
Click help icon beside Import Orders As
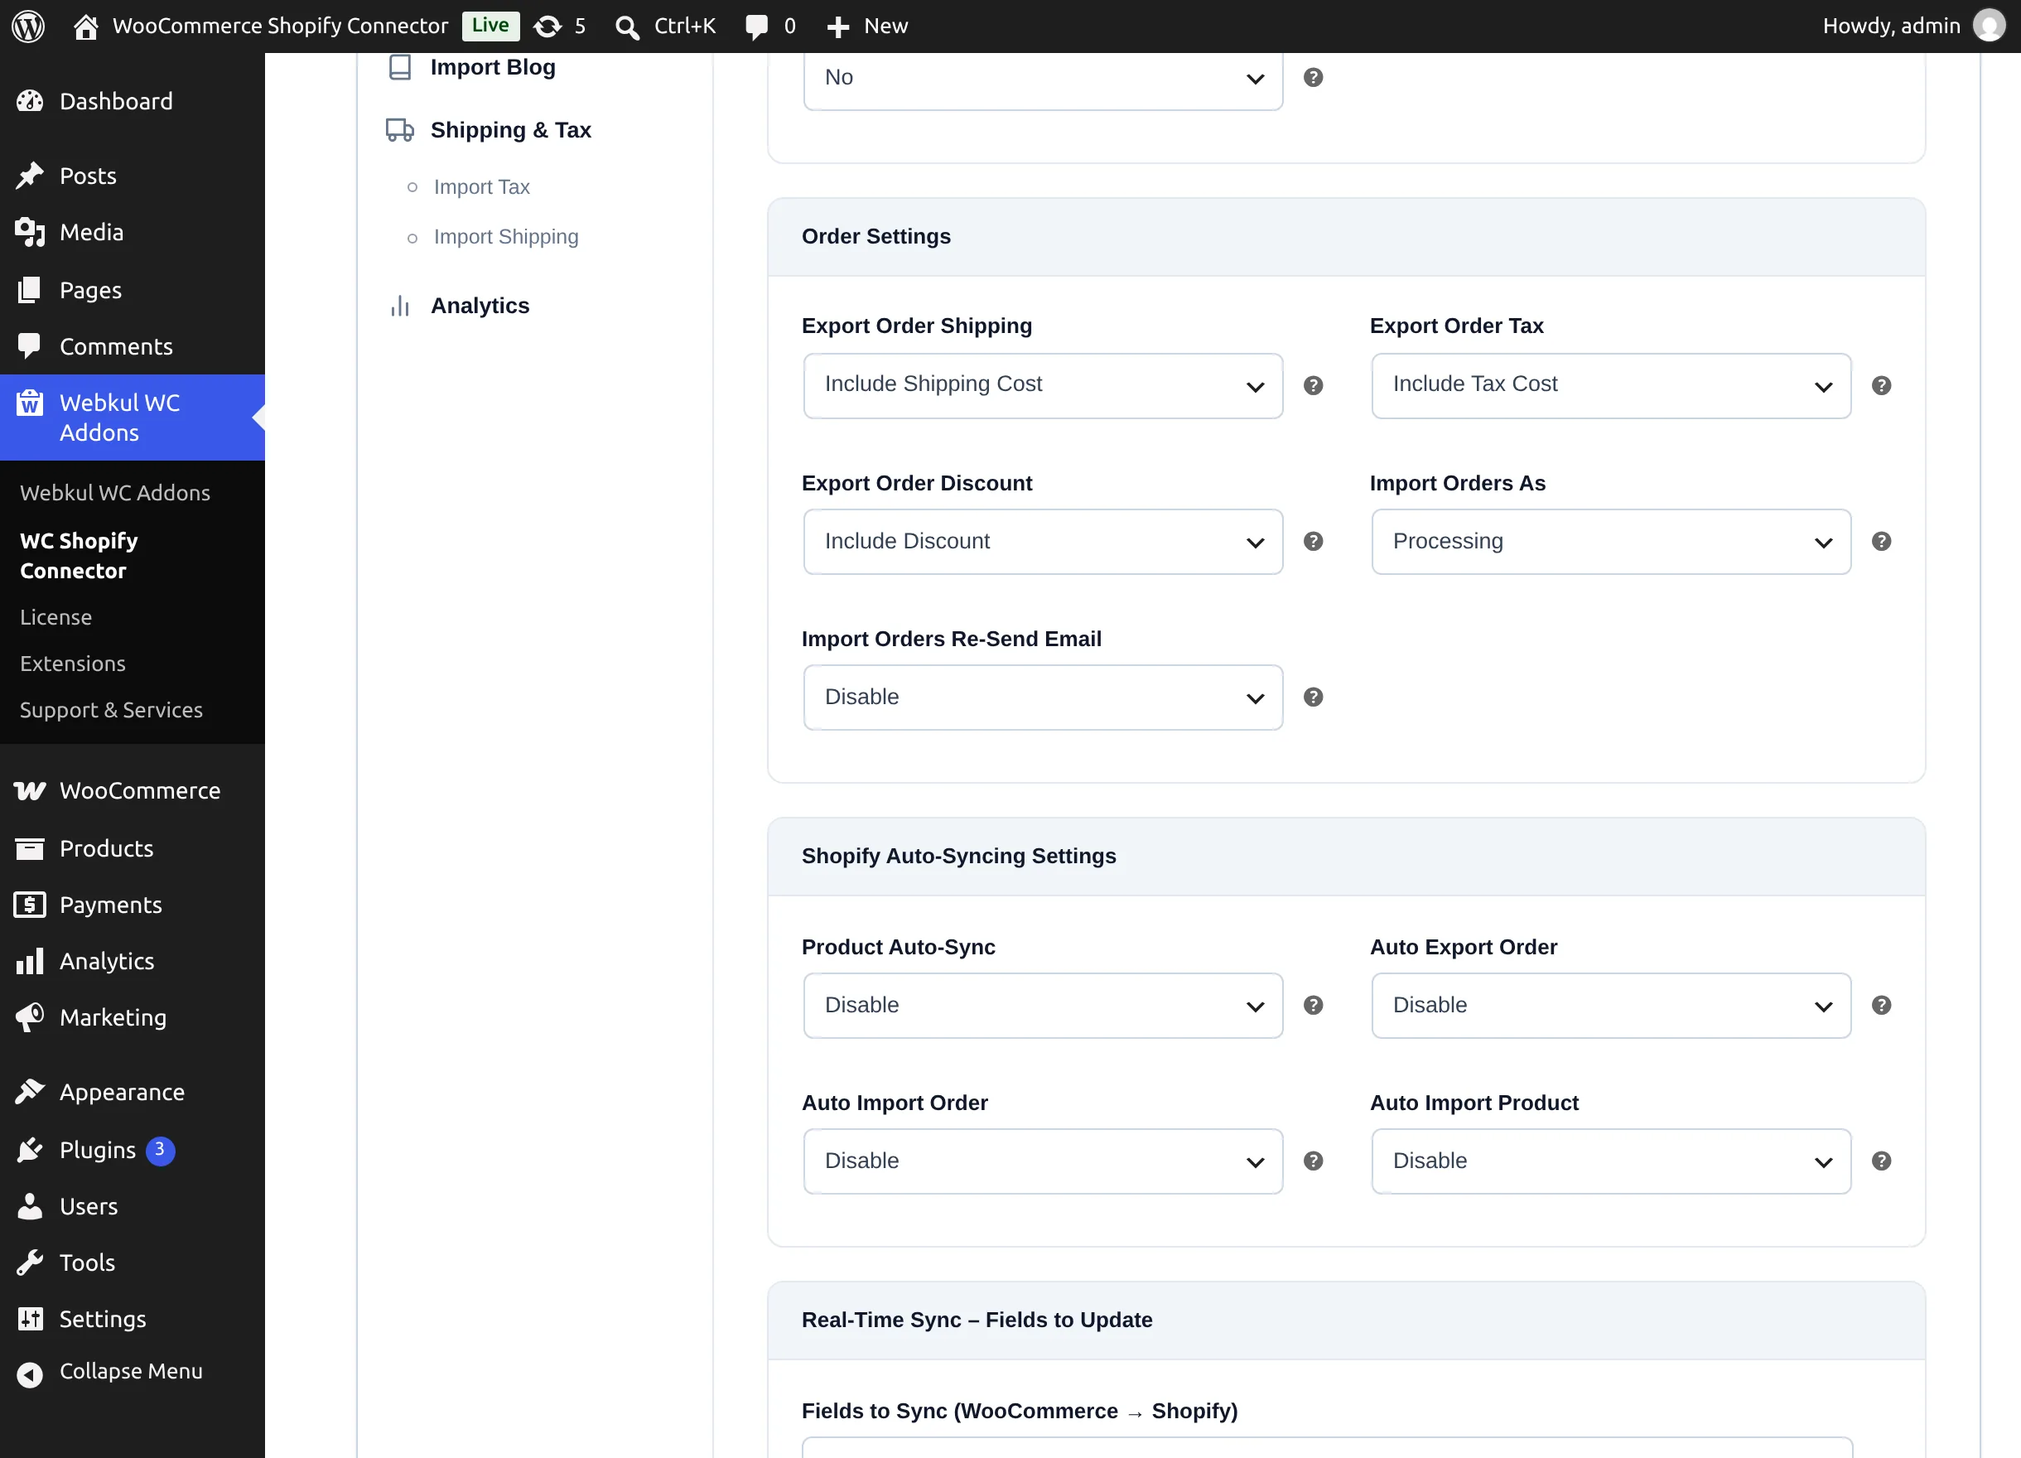tap(1881, 542)
